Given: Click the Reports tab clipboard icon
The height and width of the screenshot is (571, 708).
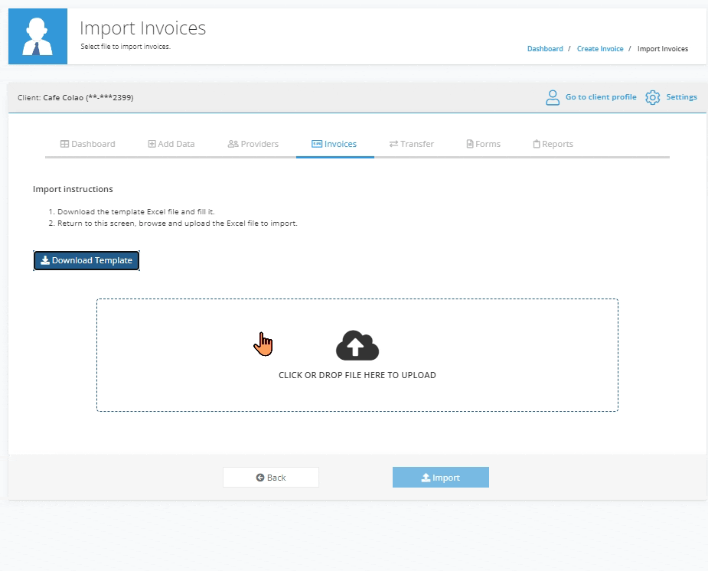Looking at the screenshot, I should point(537,144).
